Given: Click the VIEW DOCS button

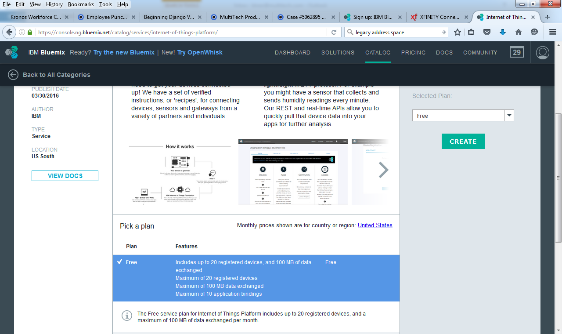Looking at the screenshot, I should click(65, 176).
